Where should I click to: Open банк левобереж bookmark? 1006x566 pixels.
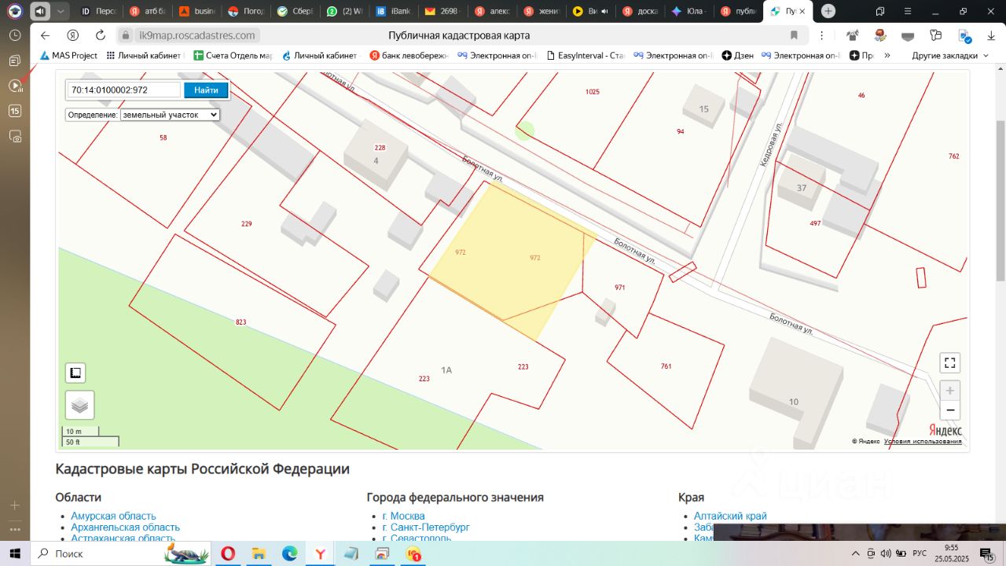408,56
